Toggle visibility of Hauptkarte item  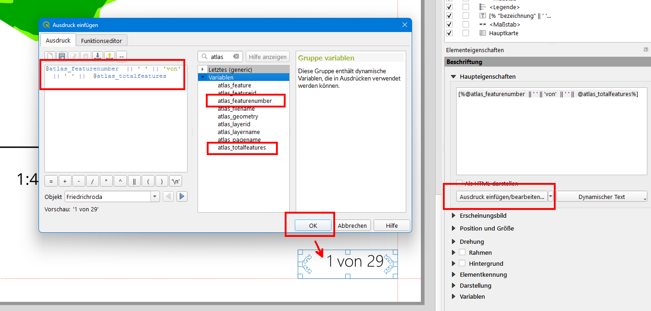(x=449, y=33)
